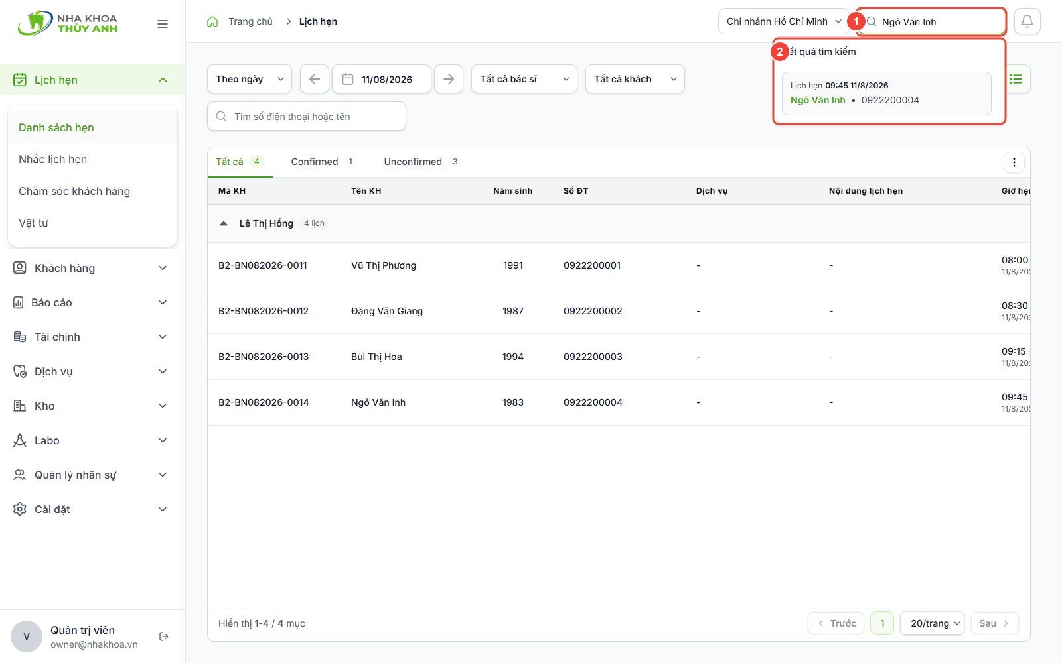Image resolution: width=1062 pixels, height=663 pixels.
Task: Click the Tài chính sidebar icon
Action: 20,337
